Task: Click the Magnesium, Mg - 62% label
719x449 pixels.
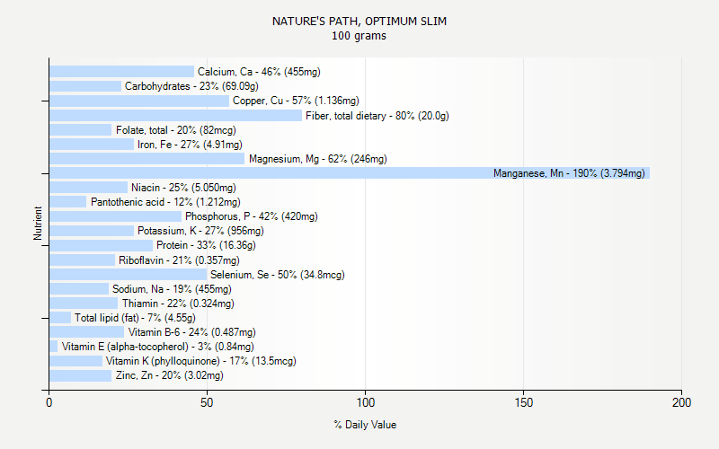Action: pos(318,159)
